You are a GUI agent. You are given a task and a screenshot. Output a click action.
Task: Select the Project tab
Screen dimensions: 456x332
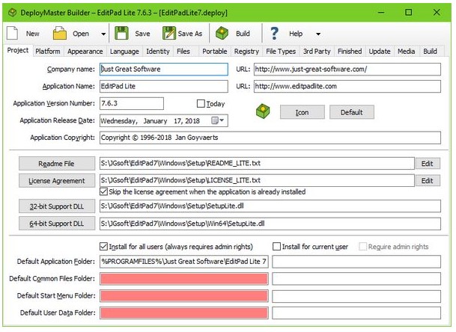pyautogui.click(x=18, y=51)
